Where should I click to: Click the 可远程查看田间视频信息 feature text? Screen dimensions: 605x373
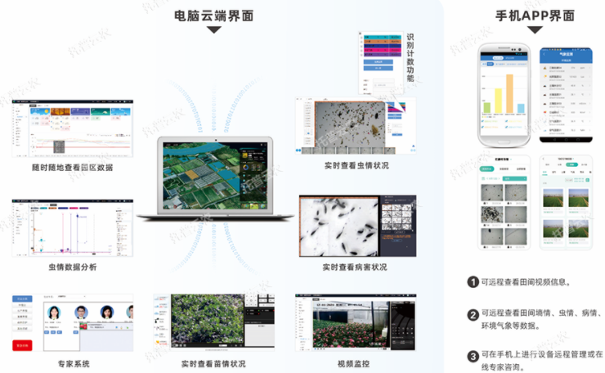click(x=526, y=282)
